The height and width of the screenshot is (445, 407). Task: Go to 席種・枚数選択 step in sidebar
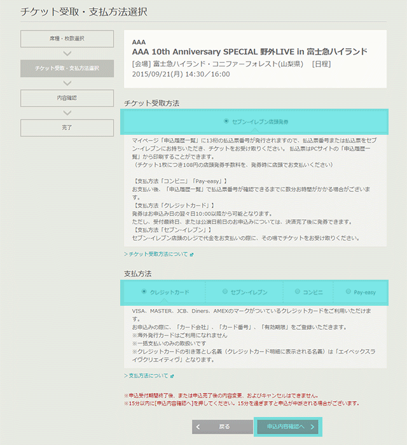[67, 39]
